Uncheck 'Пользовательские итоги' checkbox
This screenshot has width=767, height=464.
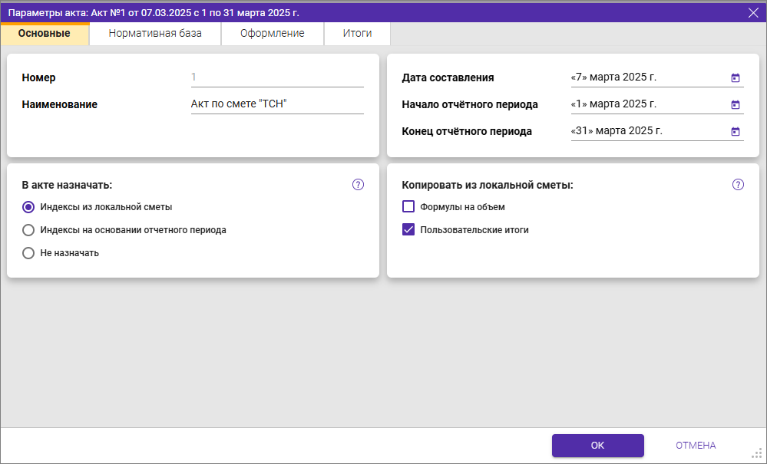408,229
